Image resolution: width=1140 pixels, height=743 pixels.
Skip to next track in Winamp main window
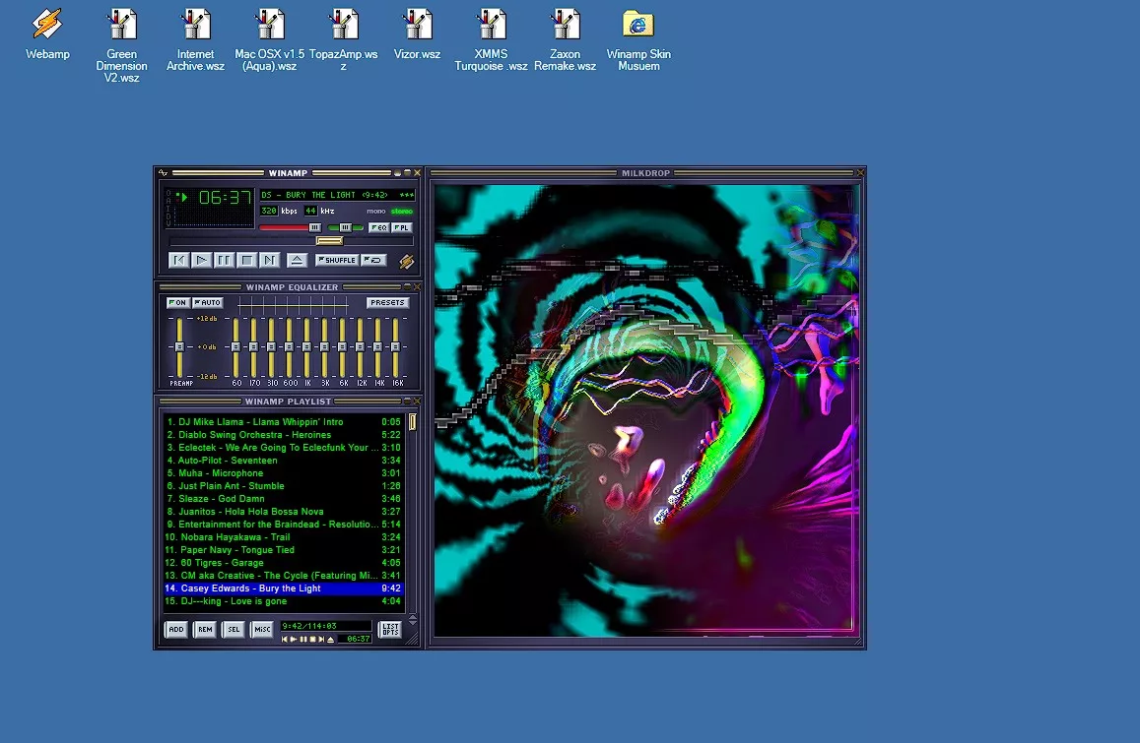pos(269,259)
